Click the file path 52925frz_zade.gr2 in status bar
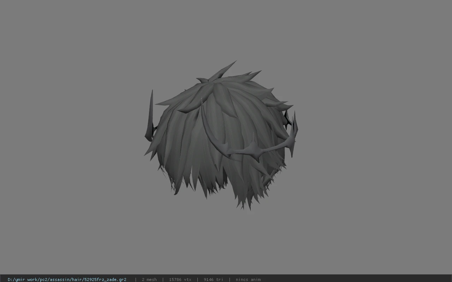Viewport: 452px width, 282px height. pos(67,280)
